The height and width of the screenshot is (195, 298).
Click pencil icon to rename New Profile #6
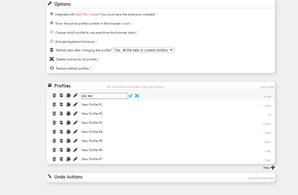tap(76, 150)
